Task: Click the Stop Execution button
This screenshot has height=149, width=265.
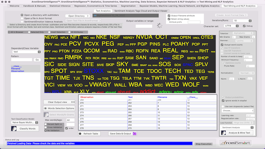Action: pyautogui.click(x=203, y=144)
